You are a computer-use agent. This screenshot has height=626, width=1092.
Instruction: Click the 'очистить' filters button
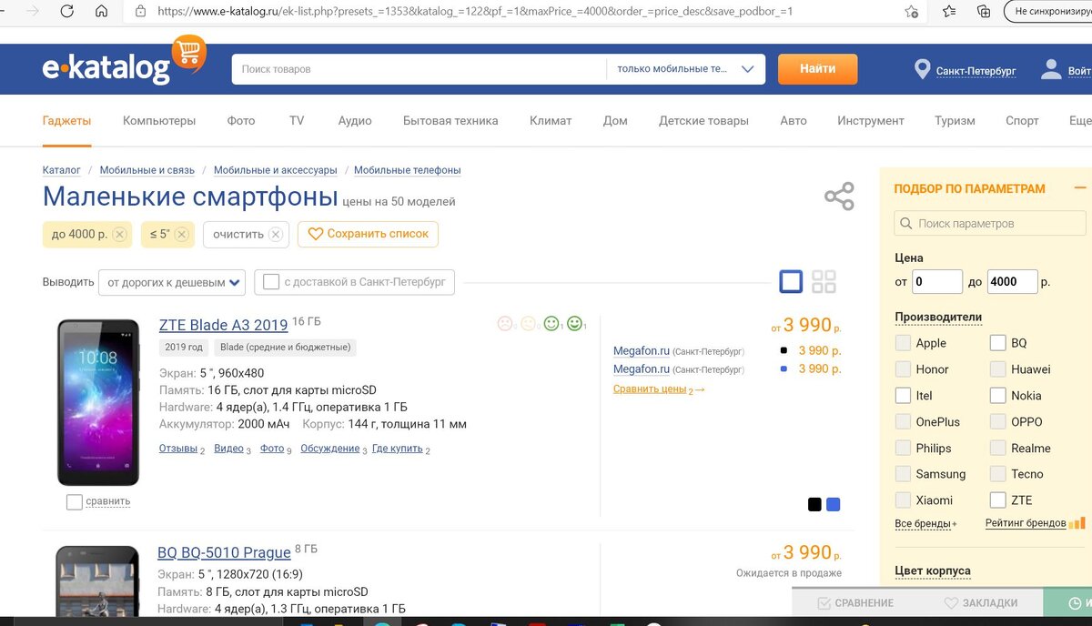point(247,234)
